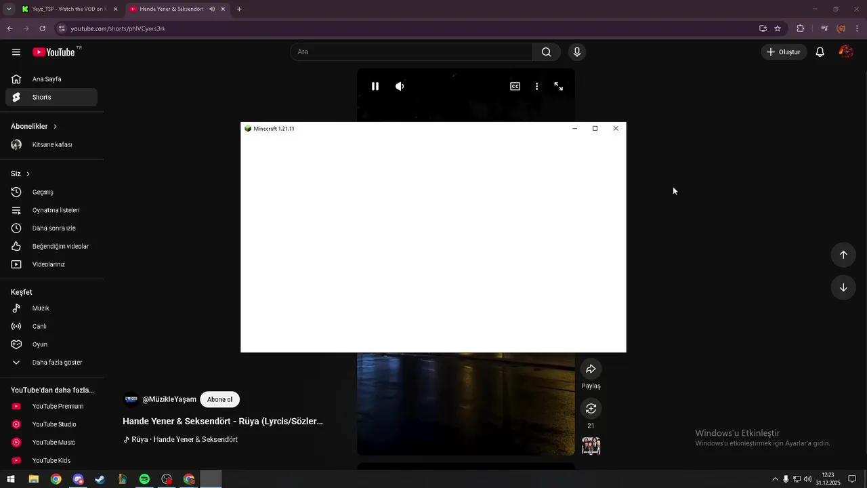Open the YouTube hamburger guide menu

point(16,52)
